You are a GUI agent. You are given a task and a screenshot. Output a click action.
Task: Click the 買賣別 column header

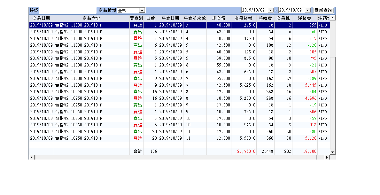136,18
